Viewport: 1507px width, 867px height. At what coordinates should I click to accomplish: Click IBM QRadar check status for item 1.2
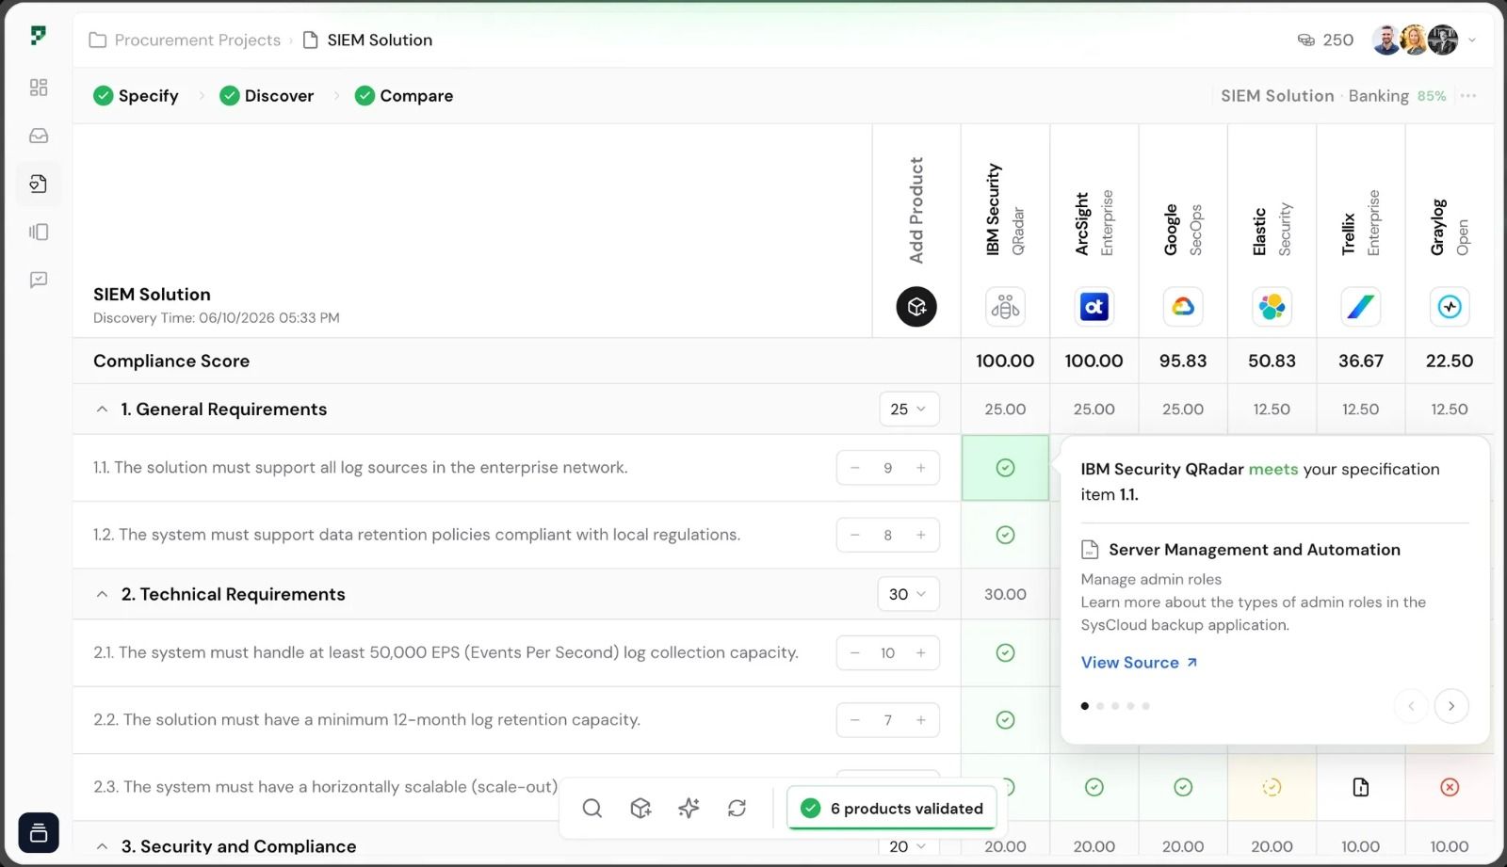click(x=1005, y=535)
